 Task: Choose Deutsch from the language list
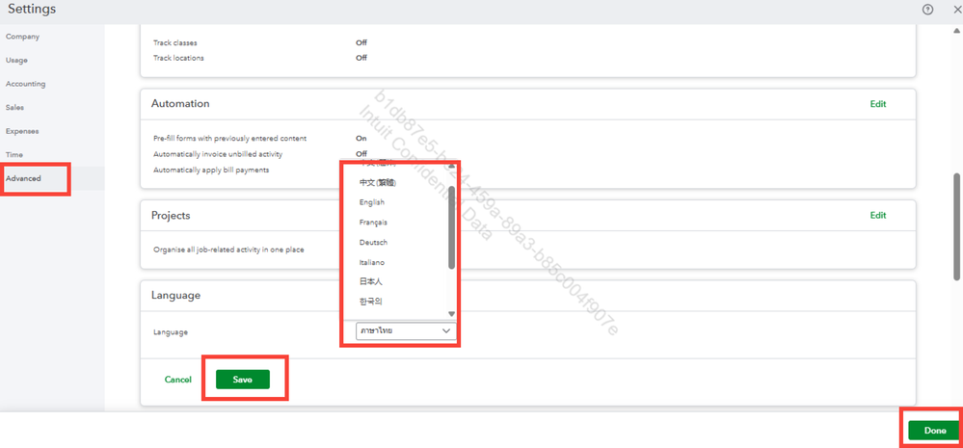point(373,243)
